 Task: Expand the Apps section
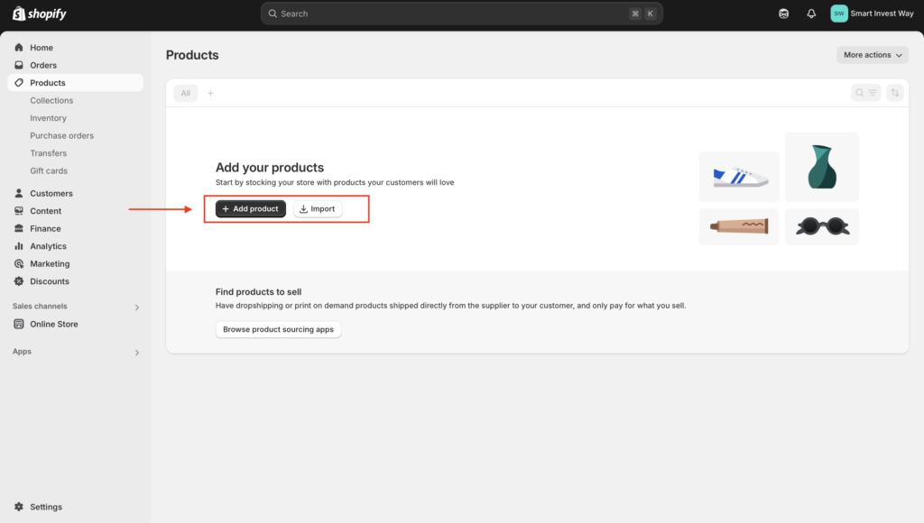pyautogui.click(x=76, y=353)
